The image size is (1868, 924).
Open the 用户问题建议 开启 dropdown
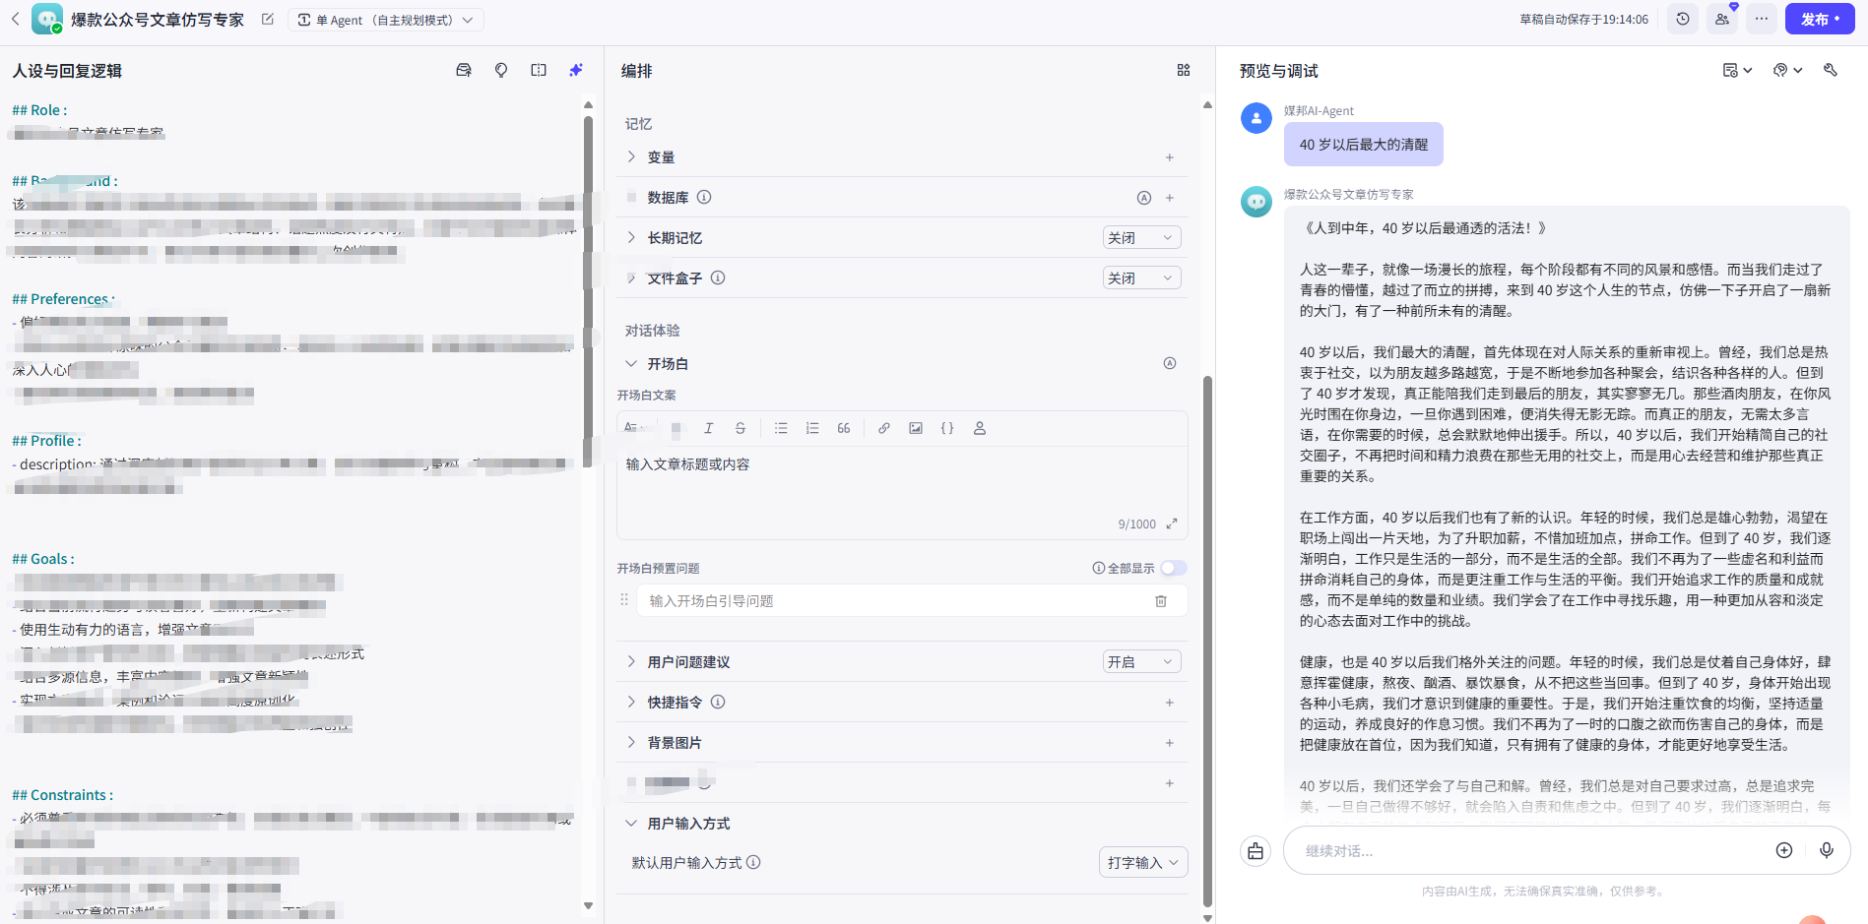pyautogui.click(x=1141, y=661)
